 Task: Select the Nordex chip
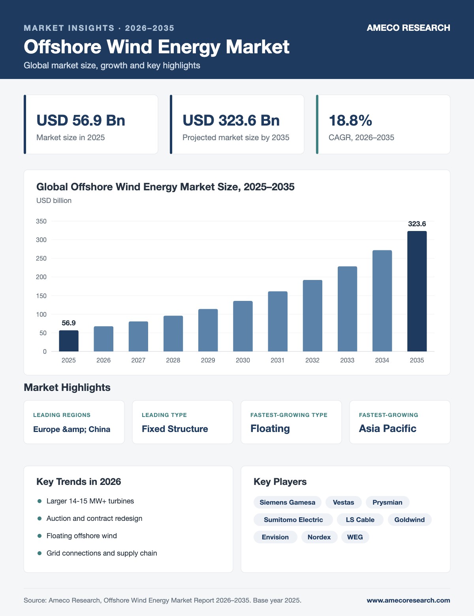click(x=319, y=537)
